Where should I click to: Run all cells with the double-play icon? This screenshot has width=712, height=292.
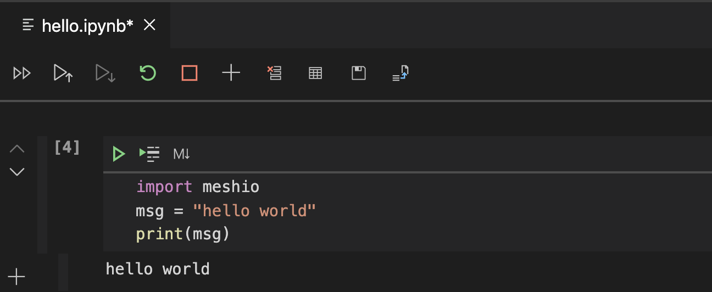pyautogui.click(x=22, y=73)
